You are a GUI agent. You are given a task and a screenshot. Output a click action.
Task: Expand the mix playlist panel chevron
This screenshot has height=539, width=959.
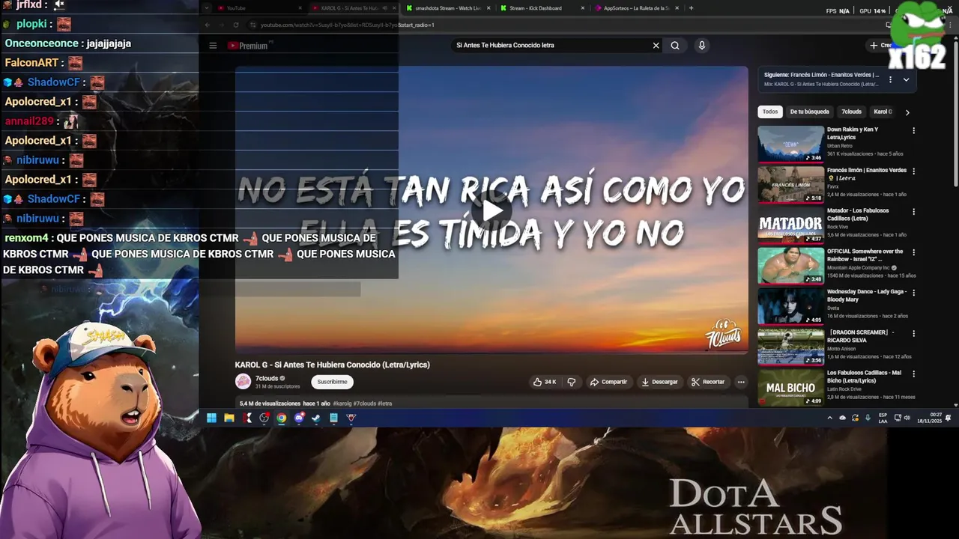click(906, 79)
